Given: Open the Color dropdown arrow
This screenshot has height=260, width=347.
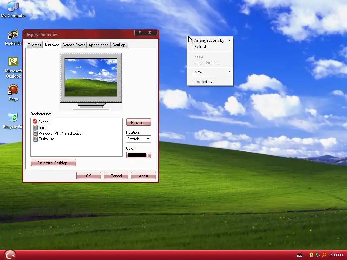Looking at the screenshot, I should pos(149,155).
